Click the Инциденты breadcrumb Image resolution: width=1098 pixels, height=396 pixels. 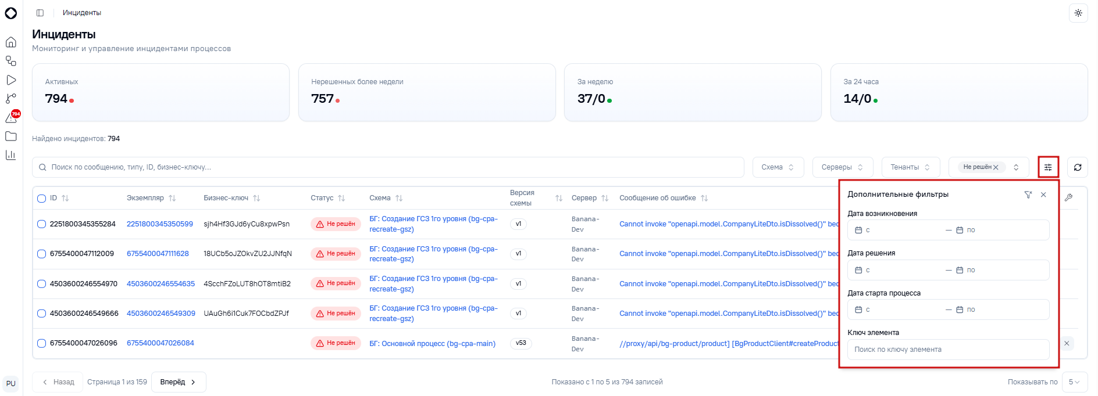click(x=82, y=13)
